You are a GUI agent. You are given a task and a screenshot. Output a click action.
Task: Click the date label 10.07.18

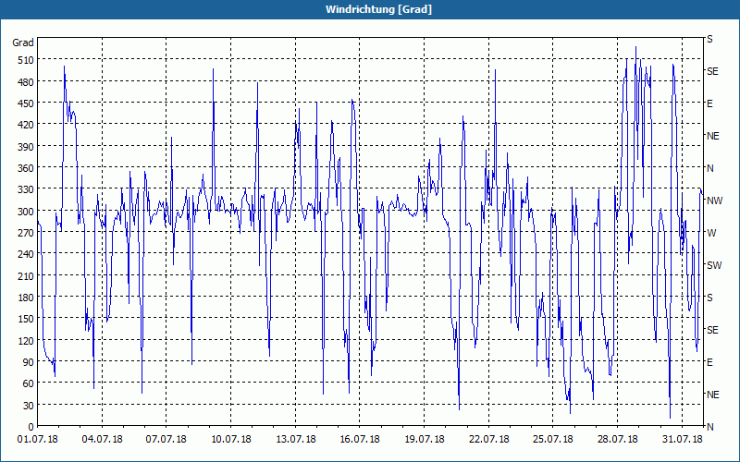pyautogui.click(x=230, y=440)
